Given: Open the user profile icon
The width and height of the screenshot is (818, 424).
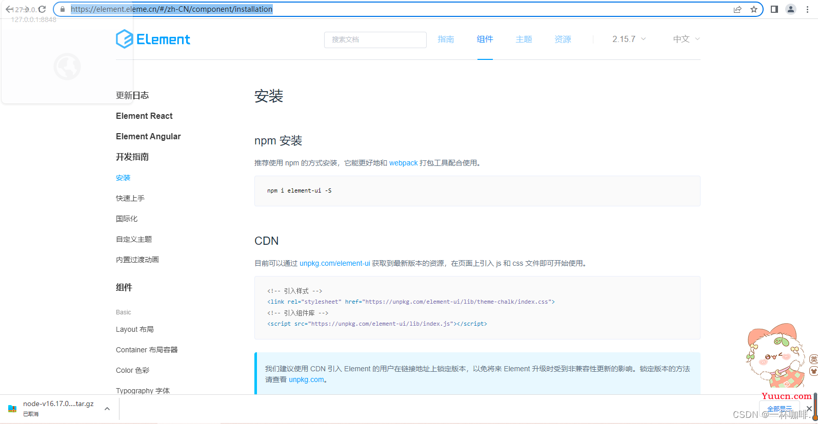Looking at the screenshot, I should point(791,9).
